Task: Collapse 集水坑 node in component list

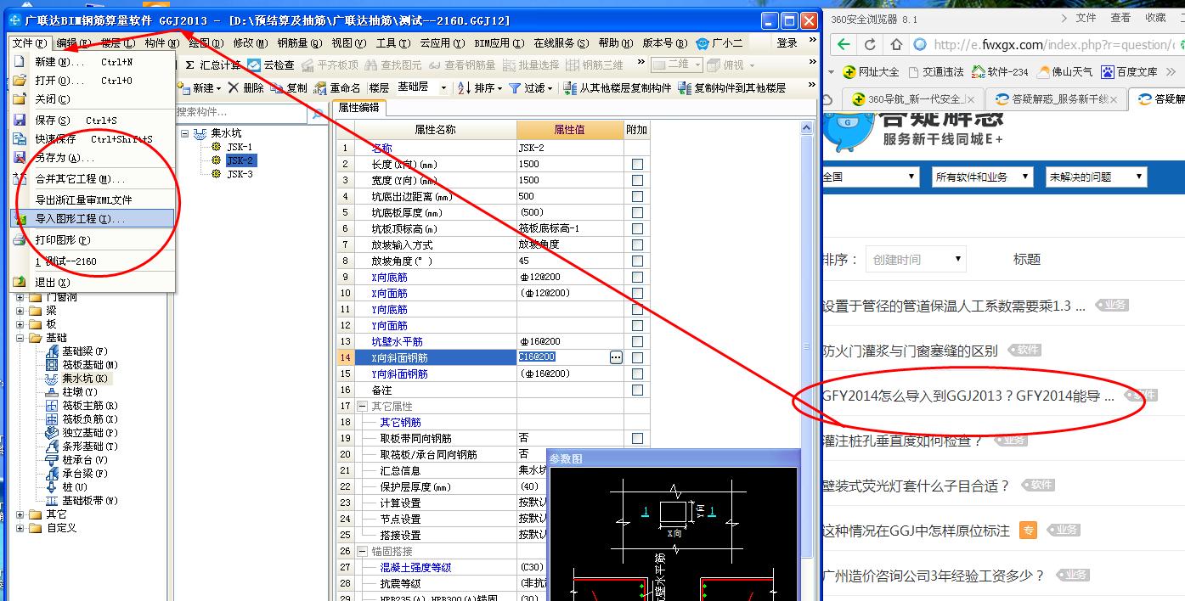Action: click(x=185, y=133)
